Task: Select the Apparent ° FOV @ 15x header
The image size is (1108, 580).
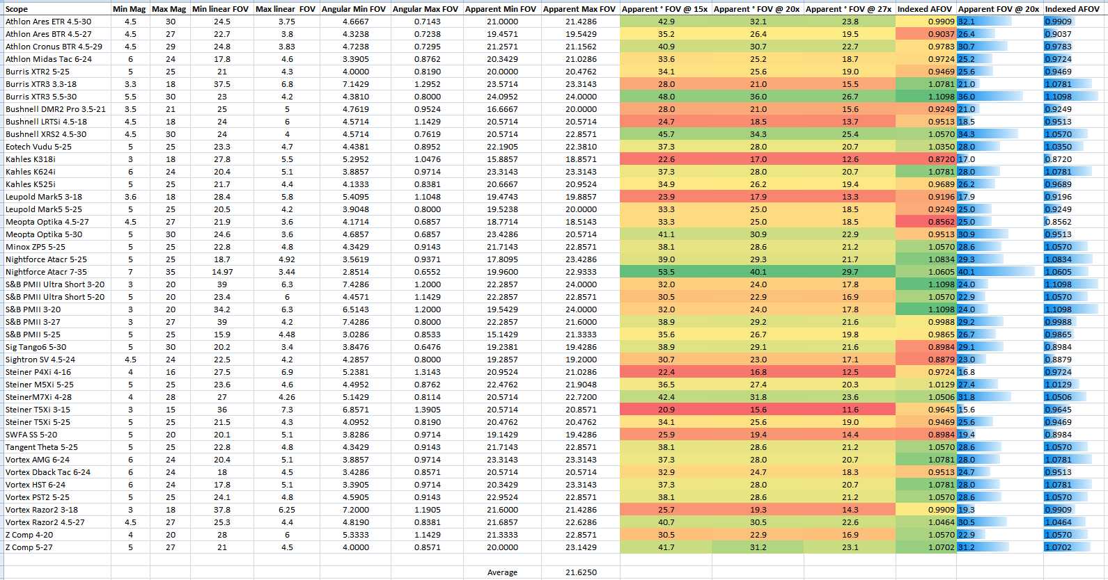Action: point(665,9)
